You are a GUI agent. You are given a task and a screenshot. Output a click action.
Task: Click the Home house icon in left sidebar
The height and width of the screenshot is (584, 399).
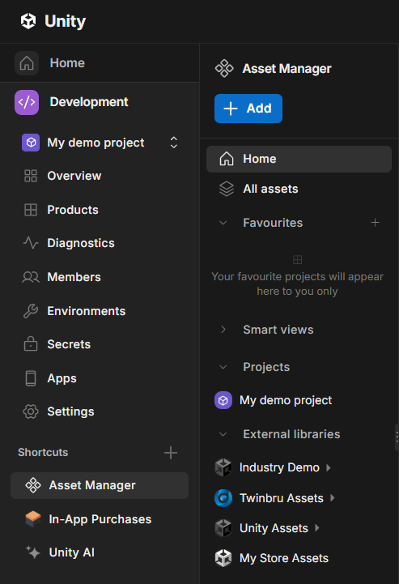coord(27,63)
